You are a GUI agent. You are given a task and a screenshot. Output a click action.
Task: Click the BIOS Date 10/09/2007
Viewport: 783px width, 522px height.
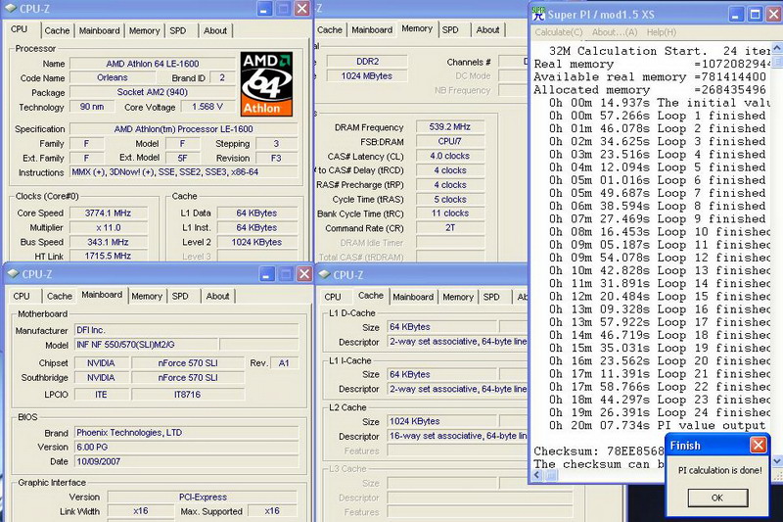[186, 461]
